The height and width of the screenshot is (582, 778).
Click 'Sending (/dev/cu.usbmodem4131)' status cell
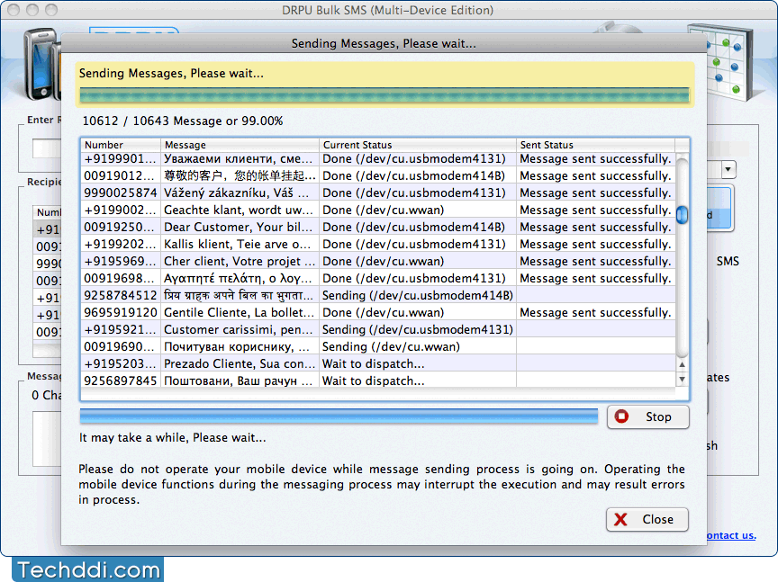417,329
